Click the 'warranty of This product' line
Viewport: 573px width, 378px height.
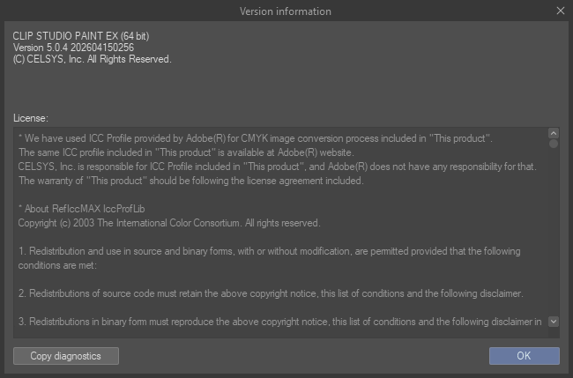(x=190, y=181)
